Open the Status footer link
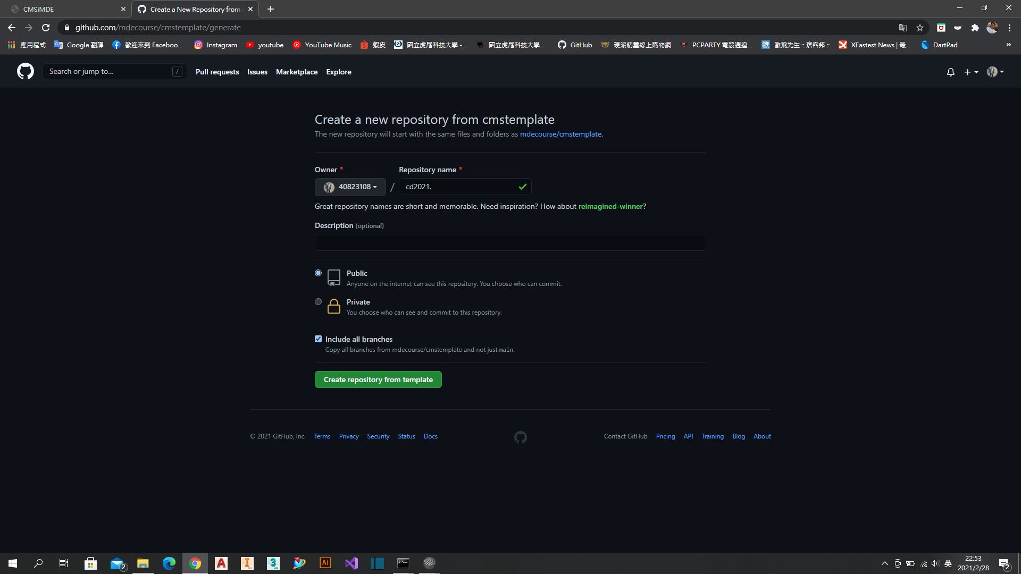Viewport: 1021px width, 574px height. coord(406,436)
